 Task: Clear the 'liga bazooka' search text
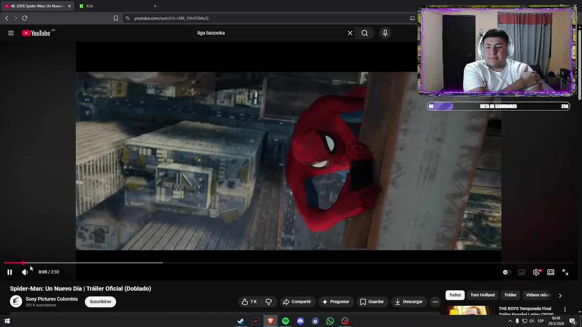pyautogui.click(x=350, y=33)
